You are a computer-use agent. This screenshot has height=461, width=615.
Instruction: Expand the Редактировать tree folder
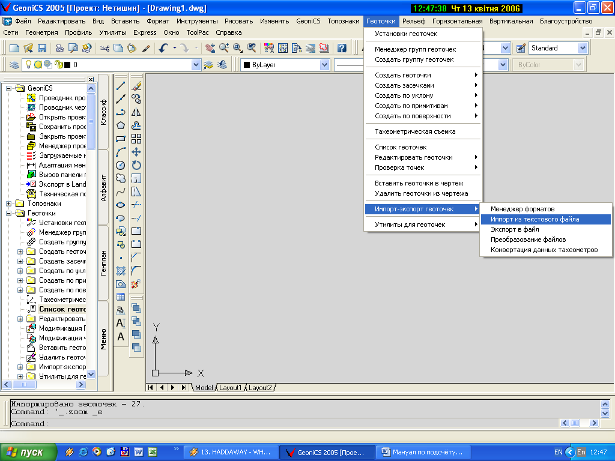tap(20, 319)
